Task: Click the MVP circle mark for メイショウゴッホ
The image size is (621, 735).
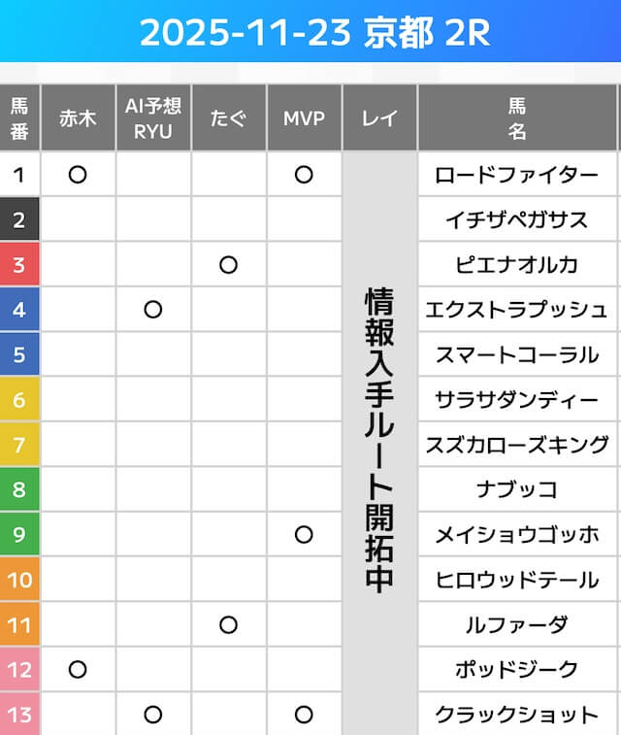Action: click(304, 534)
